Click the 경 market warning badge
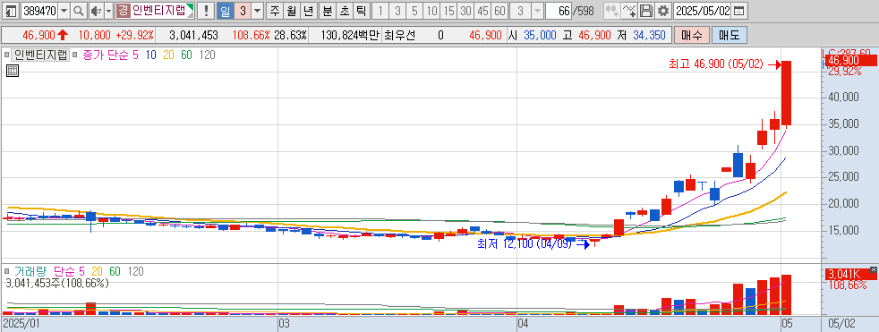The height and width of the screenshot is (332, 879). tap(123, 10)
